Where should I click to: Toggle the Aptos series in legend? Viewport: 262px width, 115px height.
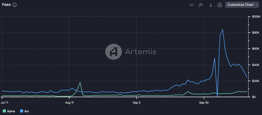click(9, 111)
